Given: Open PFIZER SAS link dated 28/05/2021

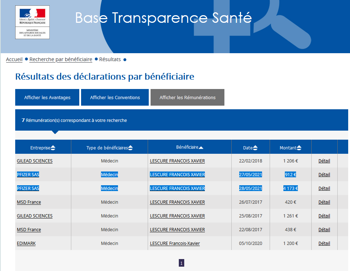Looking at the screenshot, I should click(28, 189).
